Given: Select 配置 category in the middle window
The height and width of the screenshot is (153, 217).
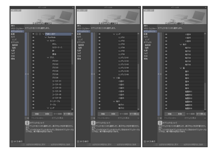Looking at the screenshot, I should pos(79,34).
